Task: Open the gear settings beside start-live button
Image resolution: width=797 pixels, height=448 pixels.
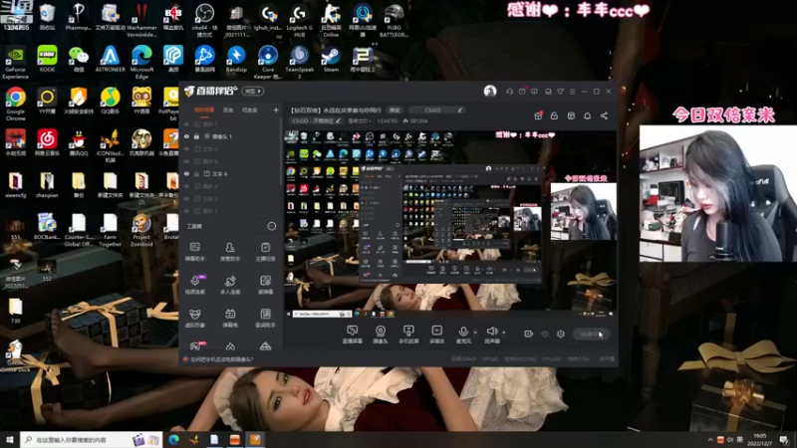Action: 561,334
